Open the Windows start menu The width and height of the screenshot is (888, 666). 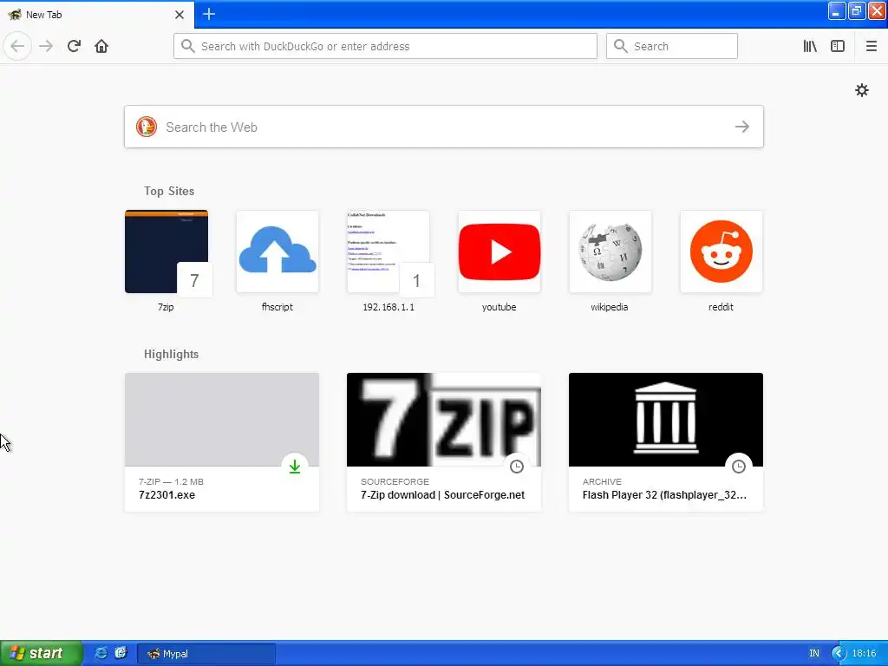click(41, 653)
